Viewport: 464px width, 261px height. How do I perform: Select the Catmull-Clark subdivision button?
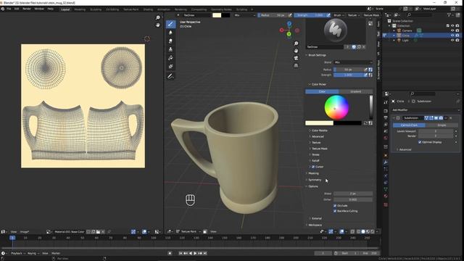point(409,125)
